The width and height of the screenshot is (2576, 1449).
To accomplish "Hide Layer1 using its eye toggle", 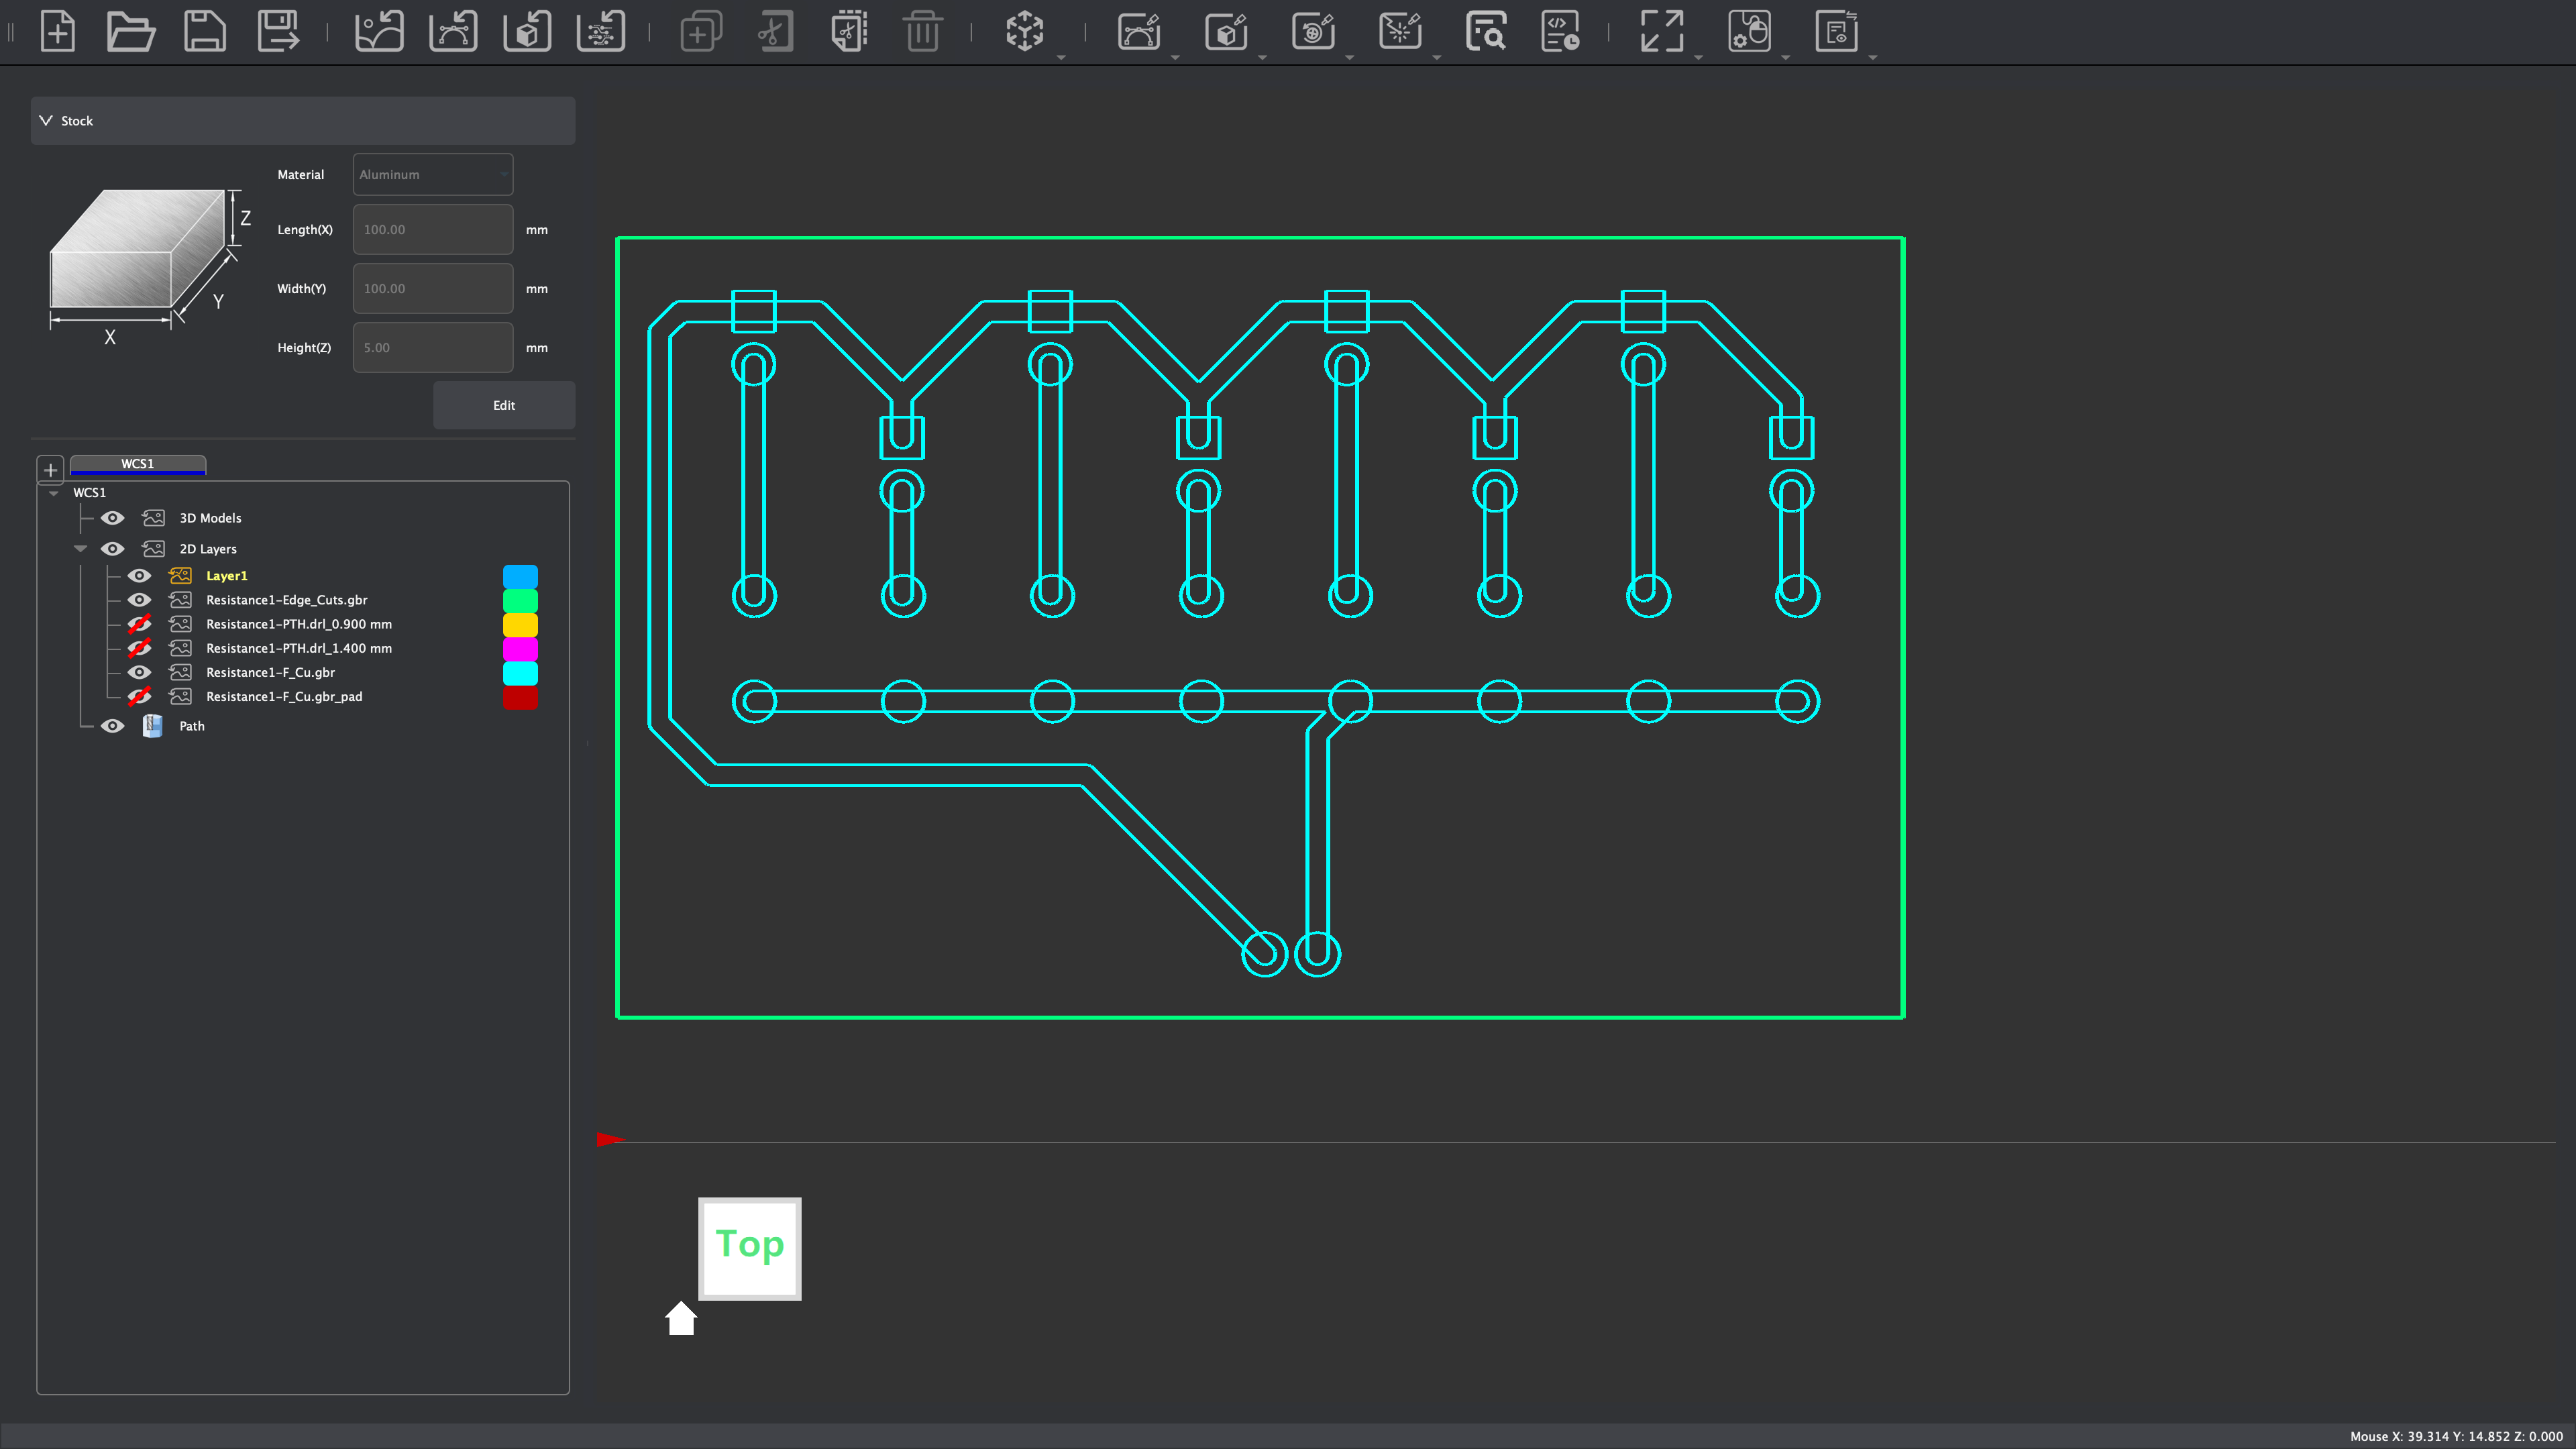I will 139,575.
